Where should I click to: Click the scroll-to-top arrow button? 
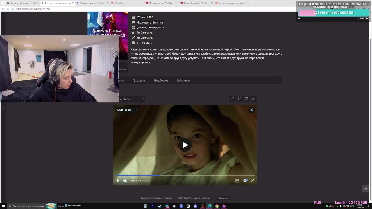(x=366, y=189)
